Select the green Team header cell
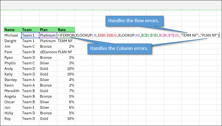The height and width of the screenshot is (126, 222). pos(30,30)
